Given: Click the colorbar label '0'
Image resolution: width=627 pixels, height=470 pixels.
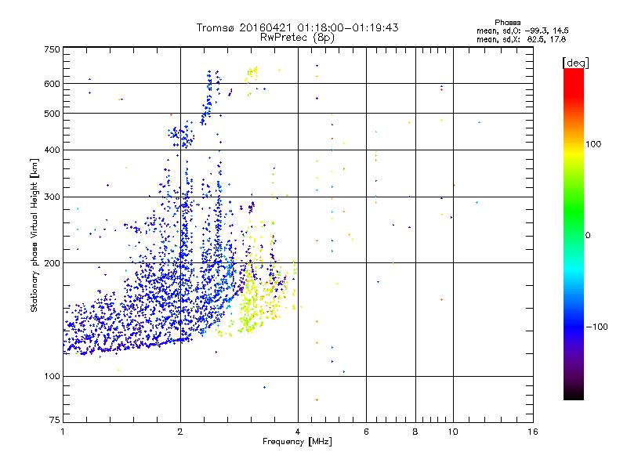Looking at the screenshot, I should pyautogui.click(x=588, y=236).
